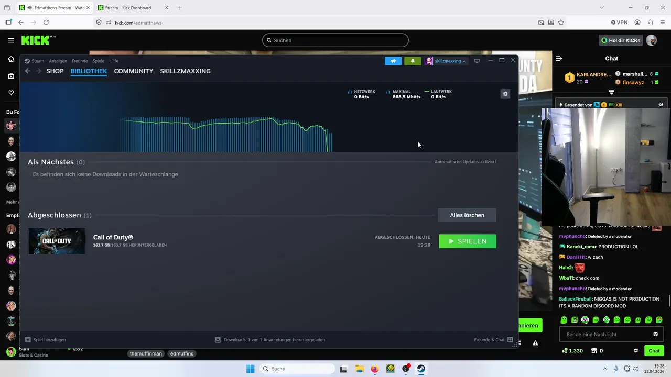This screenshot has width=671, height=377.
Task: Open the 'Freunde' menu in Steam
Action: tap(80, 61)
